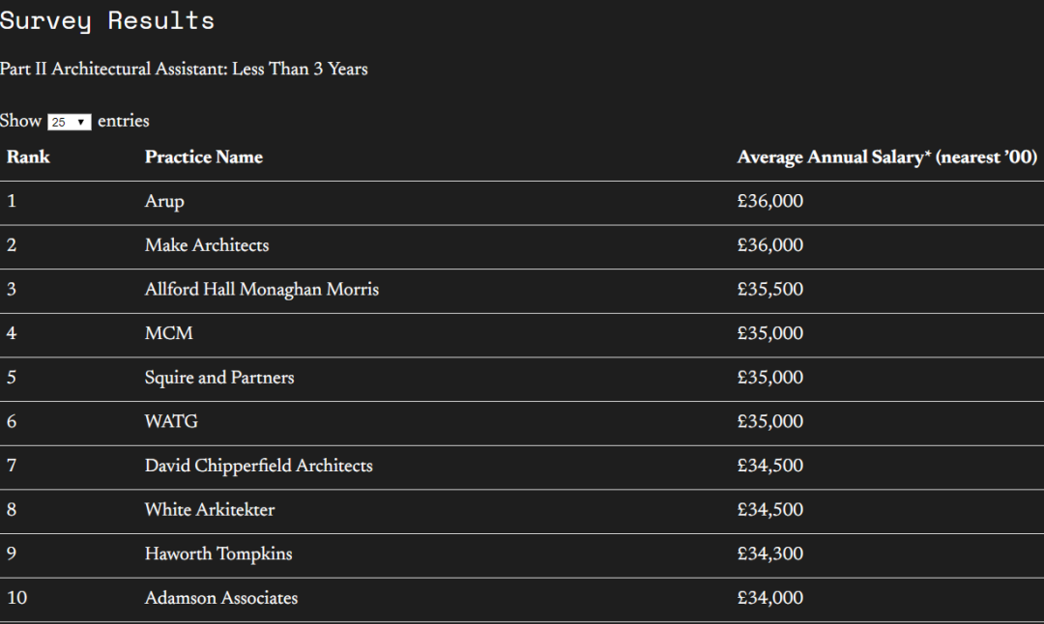Viewport: 1044px width, 624px height.
Task: Click Make Architects practice name
Action: (207, 245)
